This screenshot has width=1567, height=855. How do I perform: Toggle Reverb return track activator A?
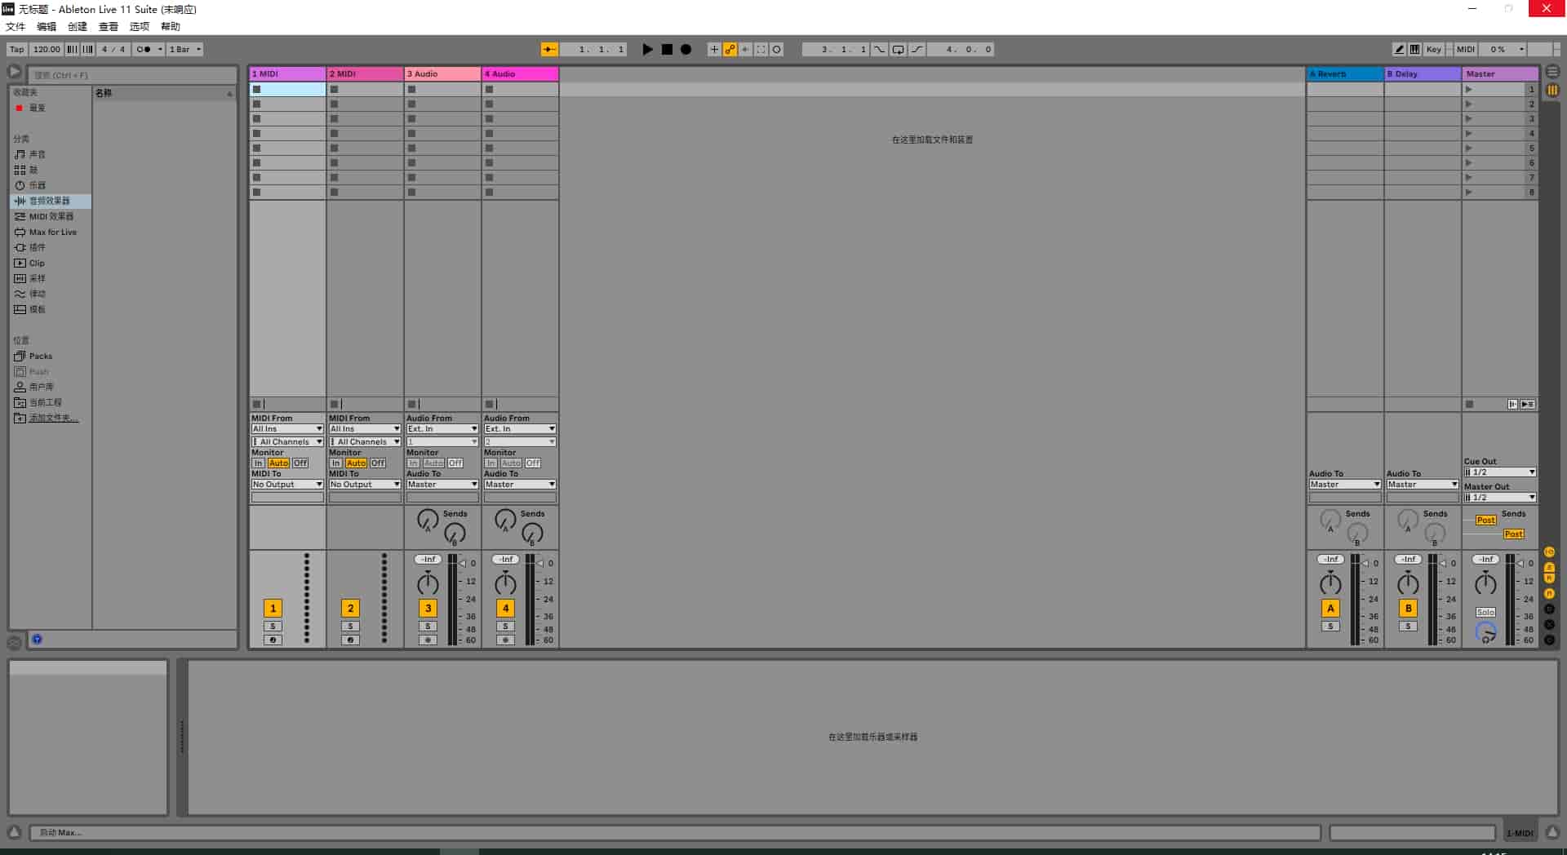point(1330,609)
